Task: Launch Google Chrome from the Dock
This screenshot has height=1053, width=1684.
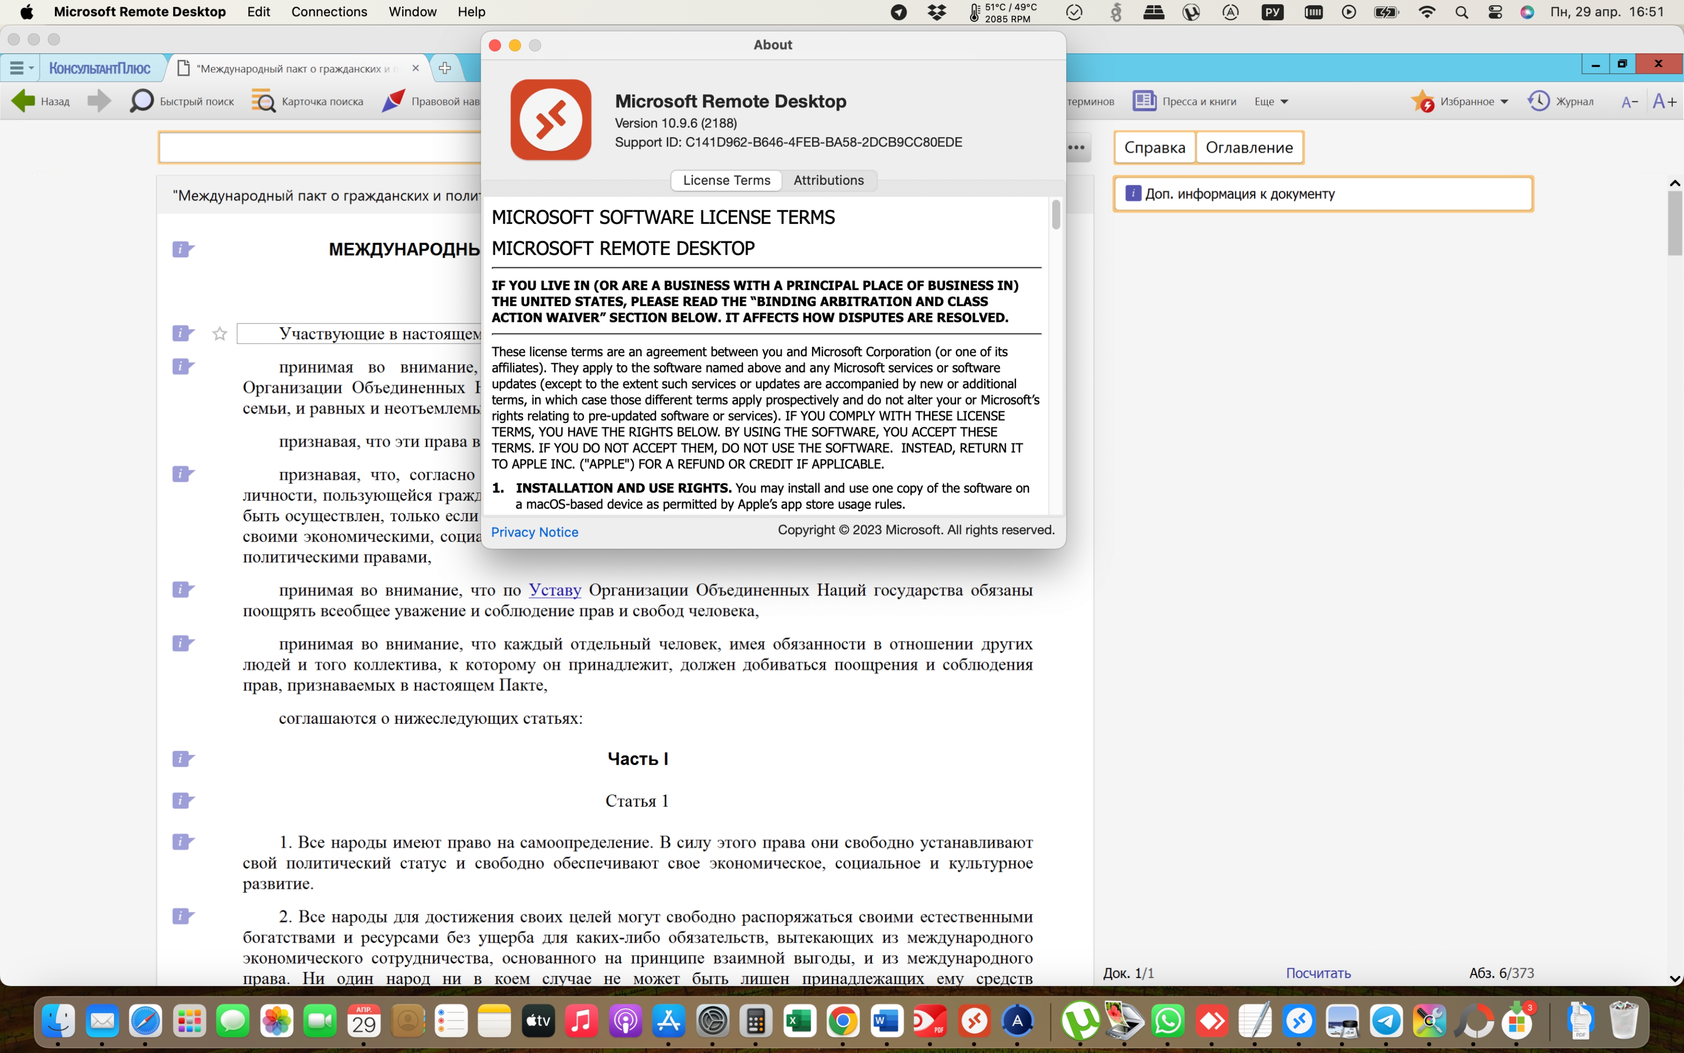Action: click(842, 1022)
